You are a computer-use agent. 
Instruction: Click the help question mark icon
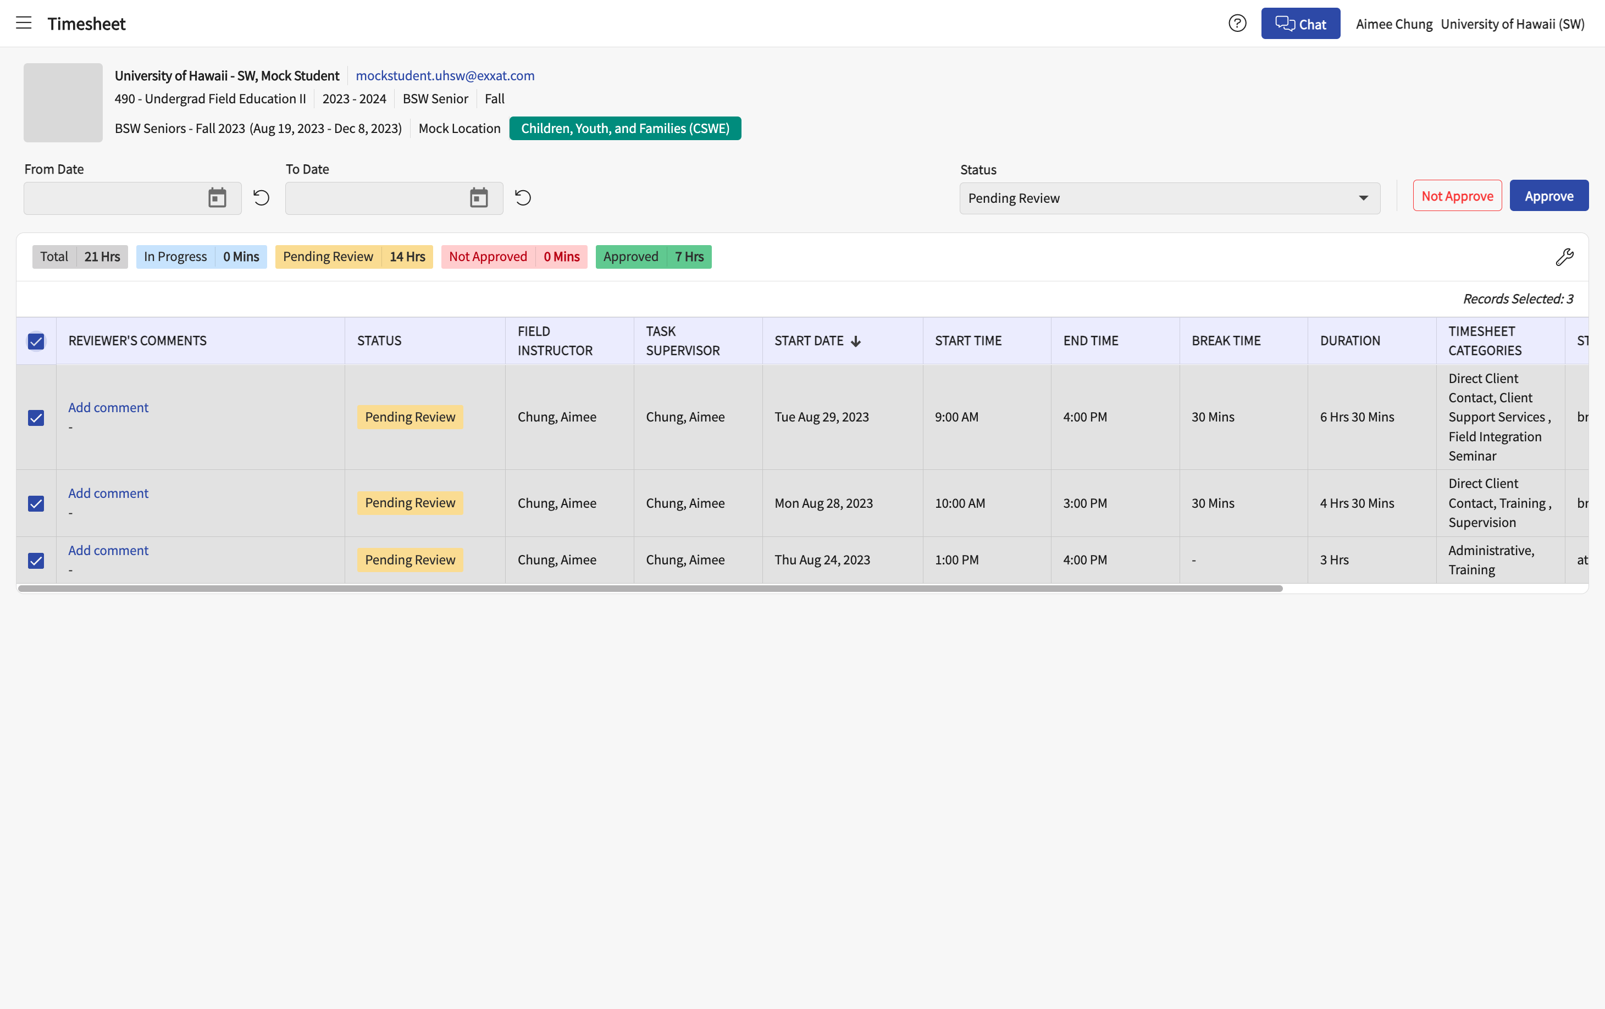(1237, 23)
